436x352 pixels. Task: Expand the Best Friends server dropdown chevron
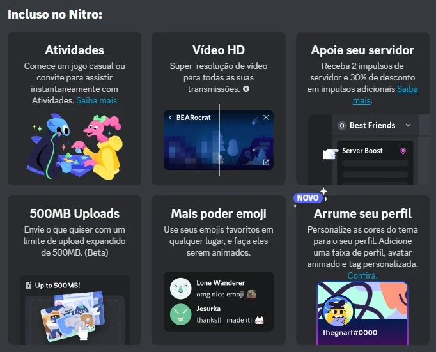[x=409, y=125]
